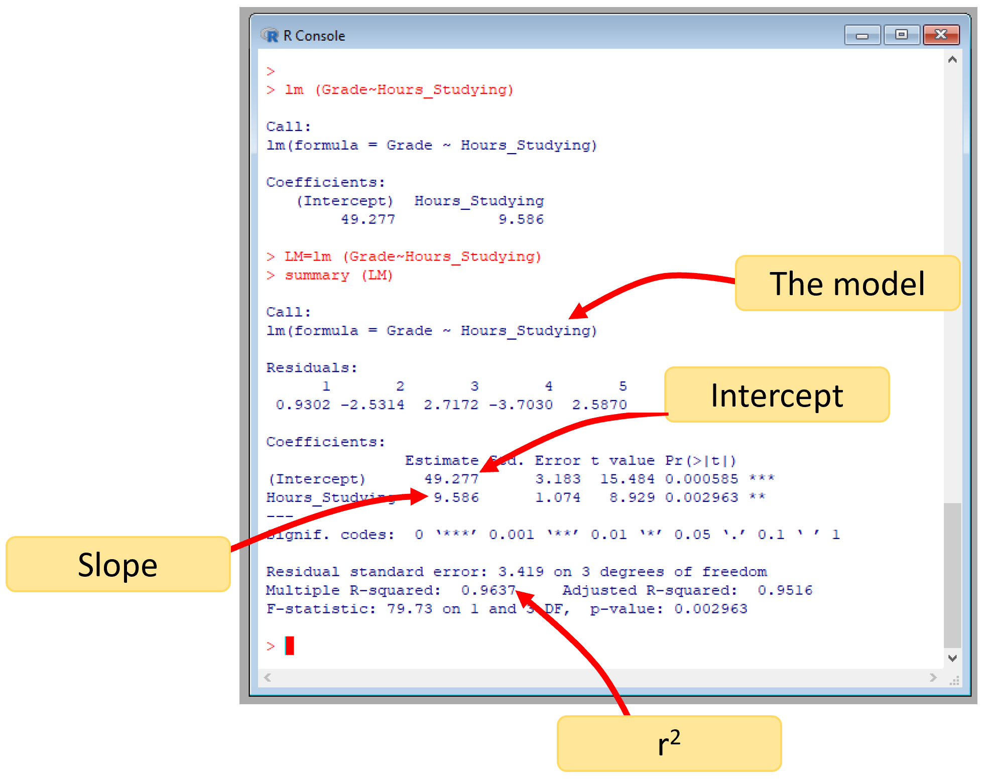Click slope estimate 9.586 in summary table
The height and width of the screenshot is (780, 988).
(x=456, y=498)
